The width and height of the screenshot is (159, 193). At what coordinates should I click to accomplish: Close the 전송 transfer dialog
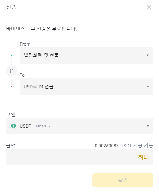(x=149, y=7)
